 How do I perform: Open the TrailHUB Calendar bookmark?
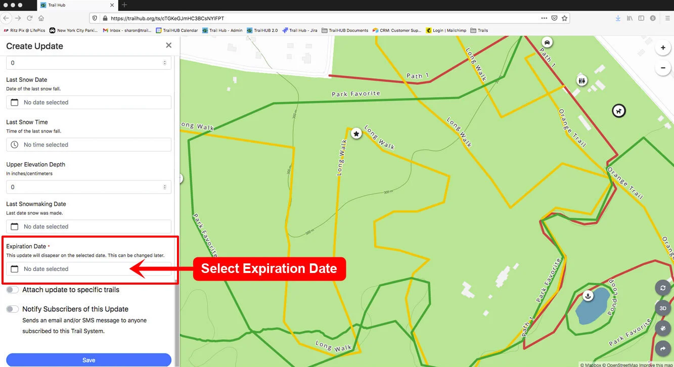[177, 30]
